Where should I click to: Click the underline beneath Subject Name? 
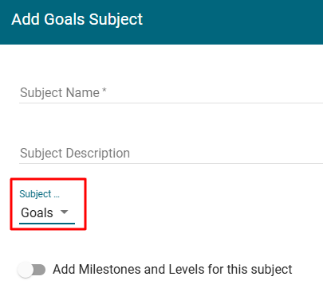tap(171, 103)
